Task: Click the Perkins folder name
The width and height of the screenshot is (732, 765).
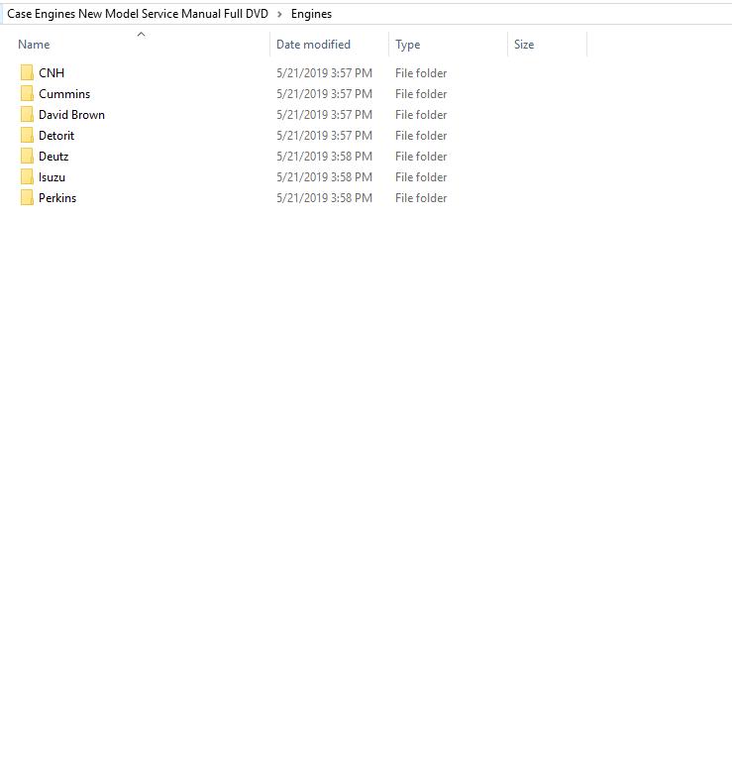Action: [57, 198]
